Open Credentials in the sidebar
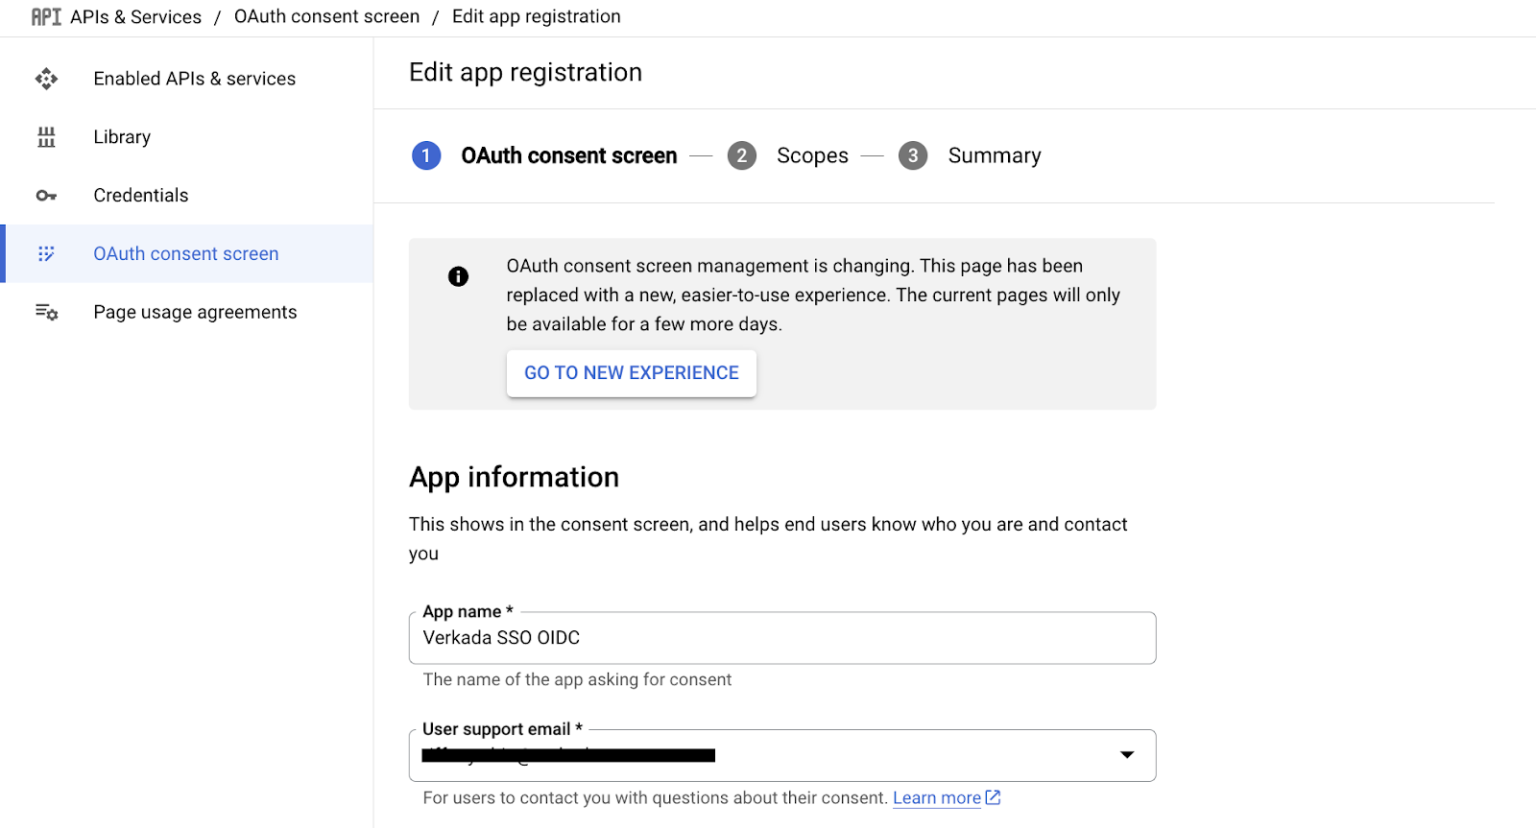Image resolution: width=1536 pixels, height=828 pixels. [x=141, y=196]
